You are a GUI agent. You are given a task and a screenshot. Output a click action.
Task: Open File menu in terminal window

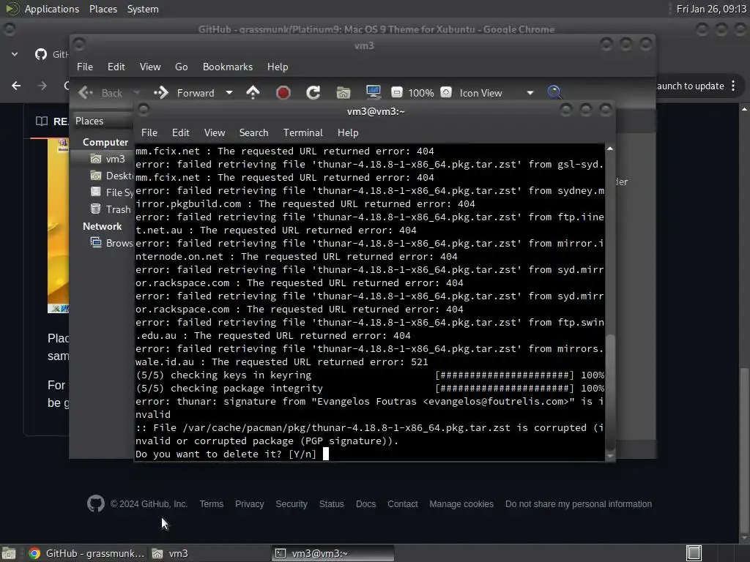click(149, 133)
